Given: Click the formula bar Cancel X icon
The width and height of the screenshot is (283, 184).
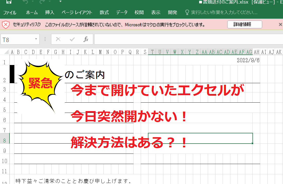Looking at the screenshot, I should (x=58, y=39).
